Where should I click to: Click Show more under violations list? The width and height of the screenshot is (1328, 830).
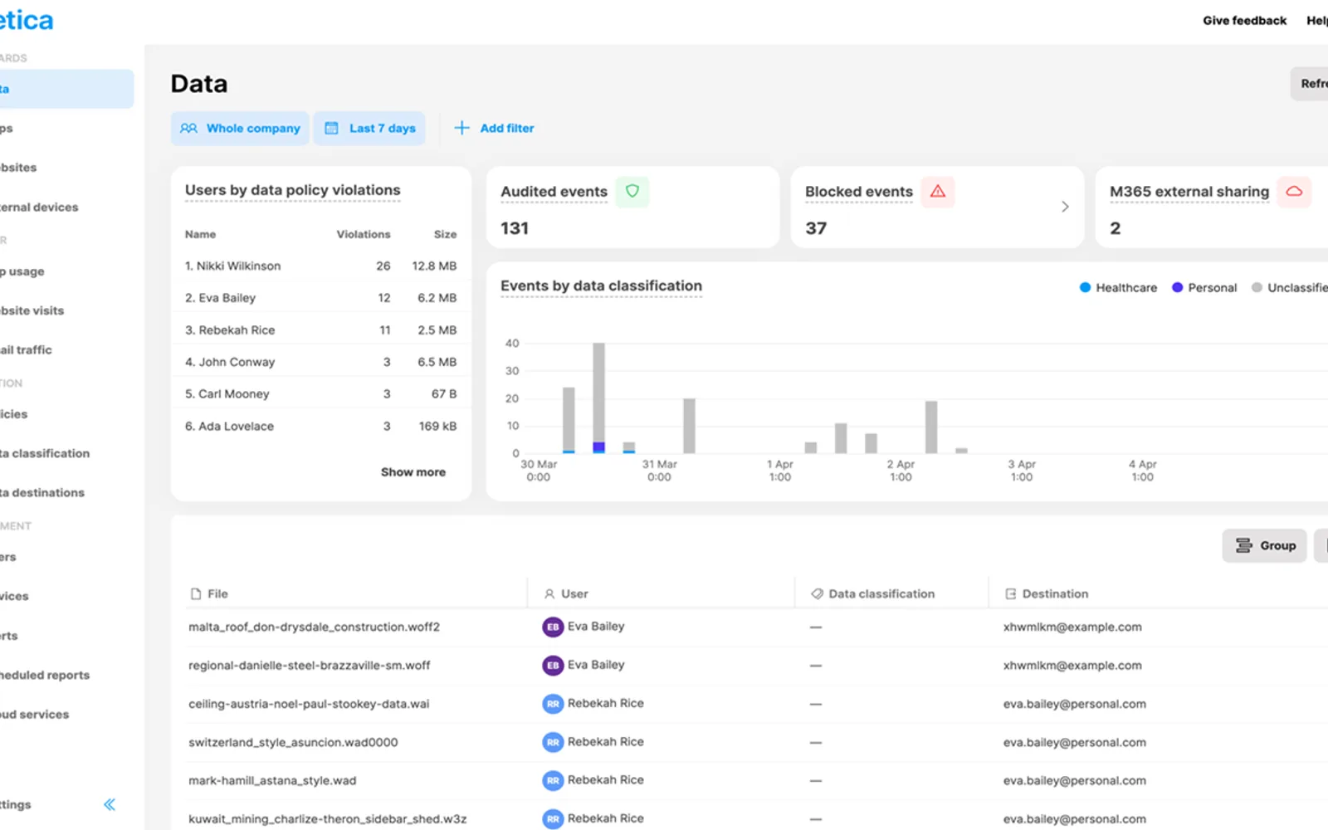click(413, 472)
